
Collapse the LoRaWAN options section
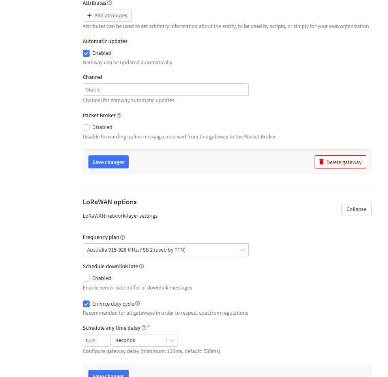tap(356, 209)
